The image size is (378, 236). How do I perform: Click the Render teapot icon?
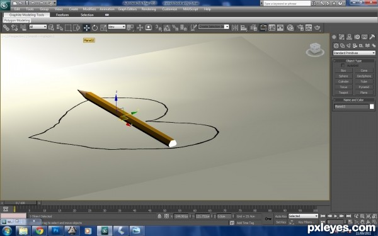[318, 28]
